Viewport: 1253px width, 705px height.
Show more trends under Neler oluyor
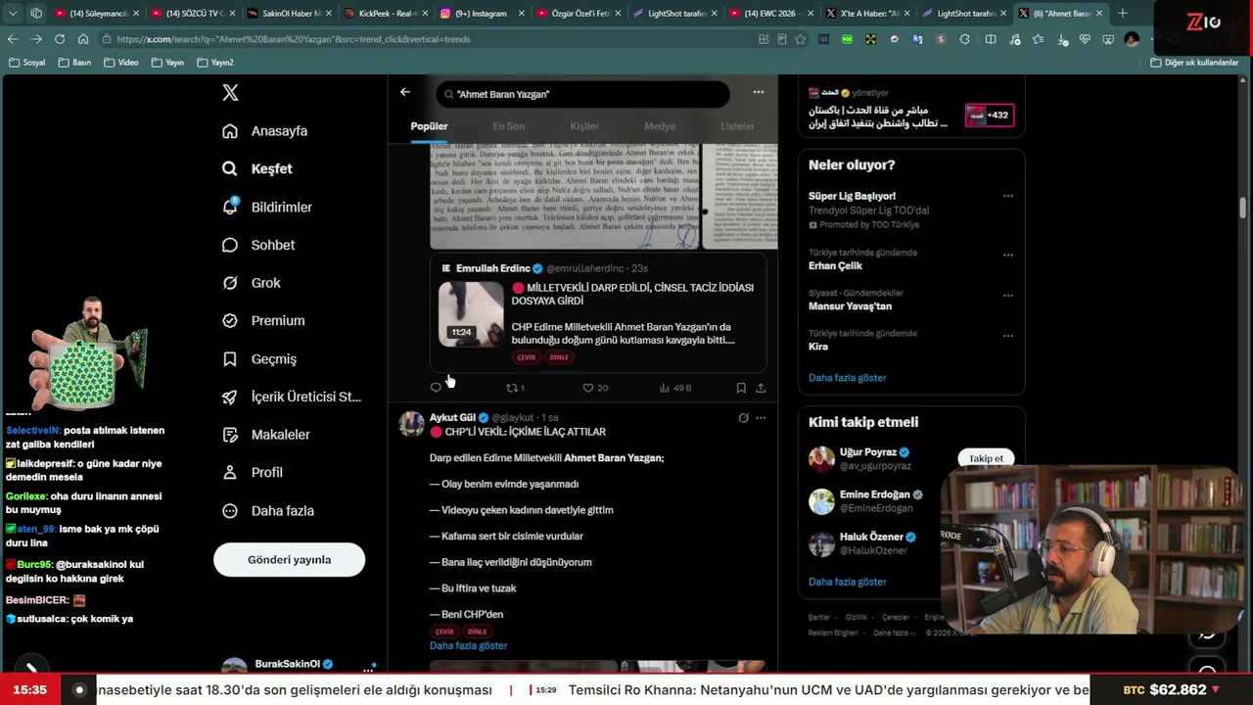(847, 378)
